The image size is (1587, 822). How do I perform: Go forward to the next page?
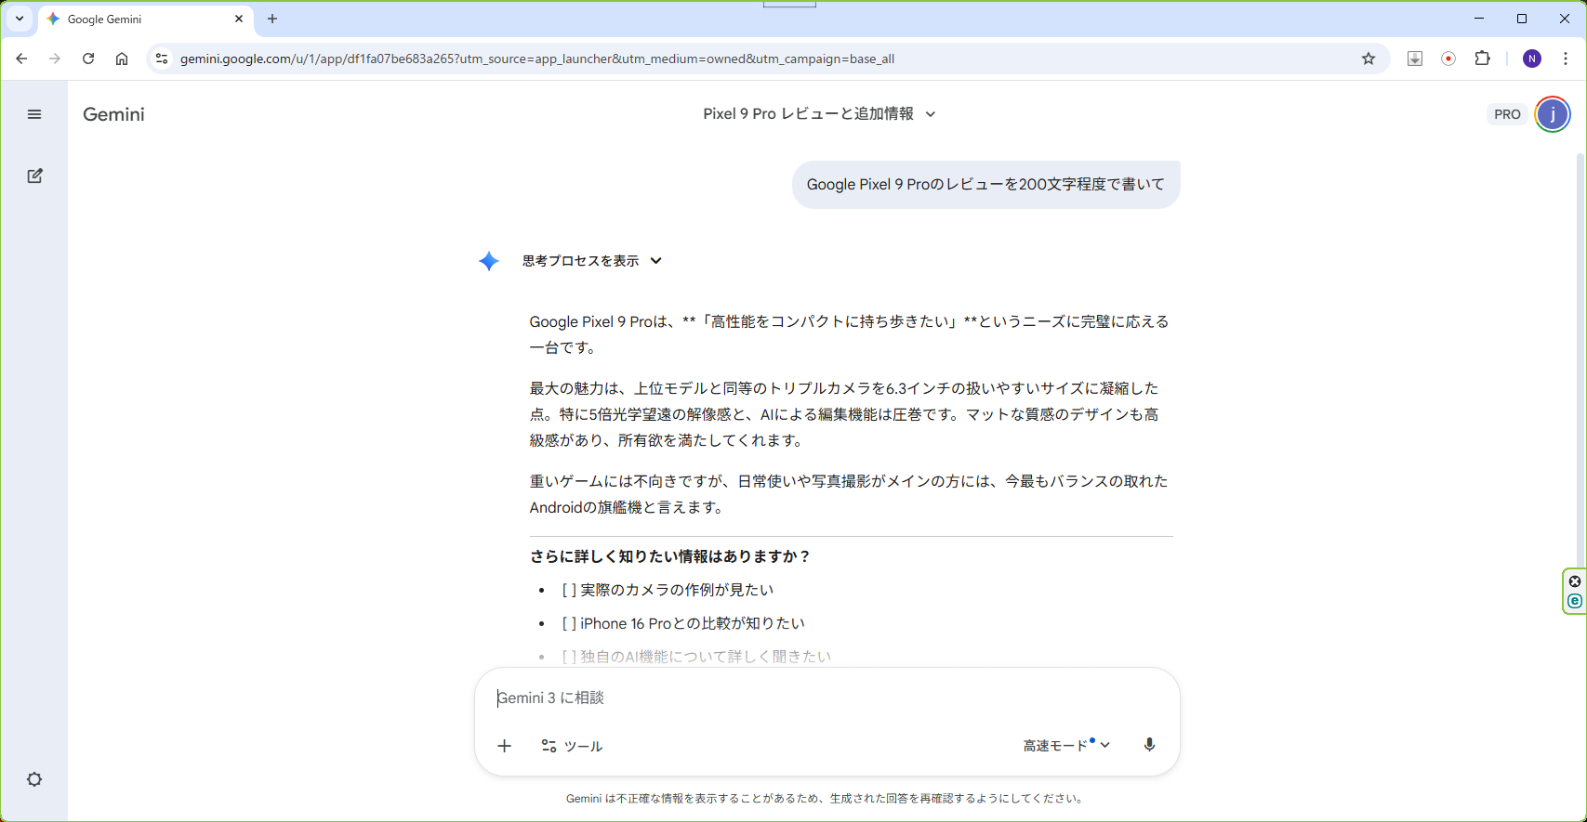pyautogui.click(x=55, y=59)
